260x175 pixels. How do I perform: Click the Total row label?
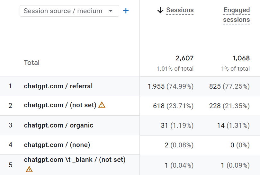tap(32, 63)
